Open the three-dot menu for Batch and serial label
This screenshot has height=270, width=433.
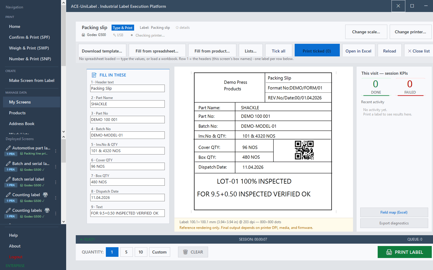coord(56,166)
